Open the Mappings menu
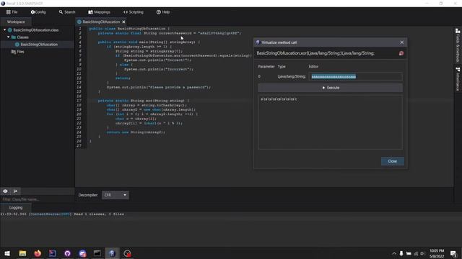The image size is (462, 259). pyautogui.click(x=100, y=12)
